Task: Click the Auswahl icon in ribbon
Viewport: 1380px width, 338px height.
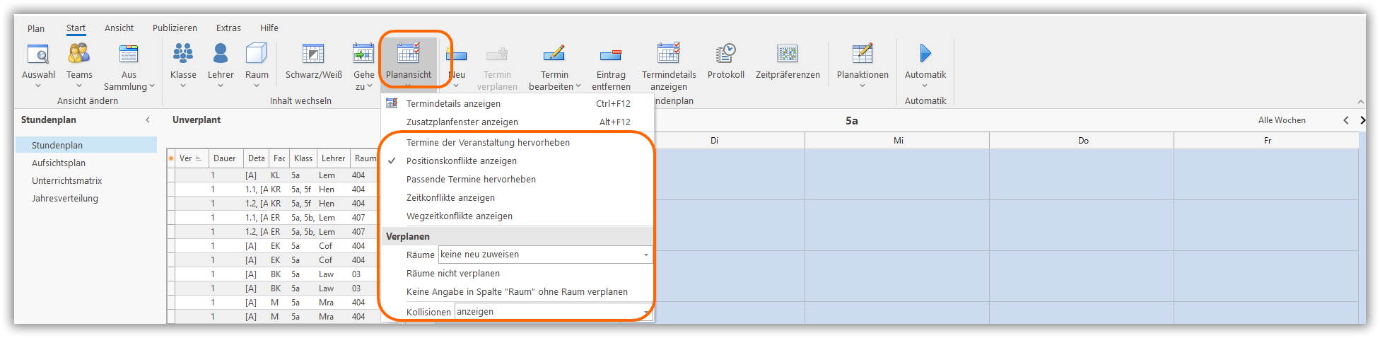Action: click(x=38, y=54)
